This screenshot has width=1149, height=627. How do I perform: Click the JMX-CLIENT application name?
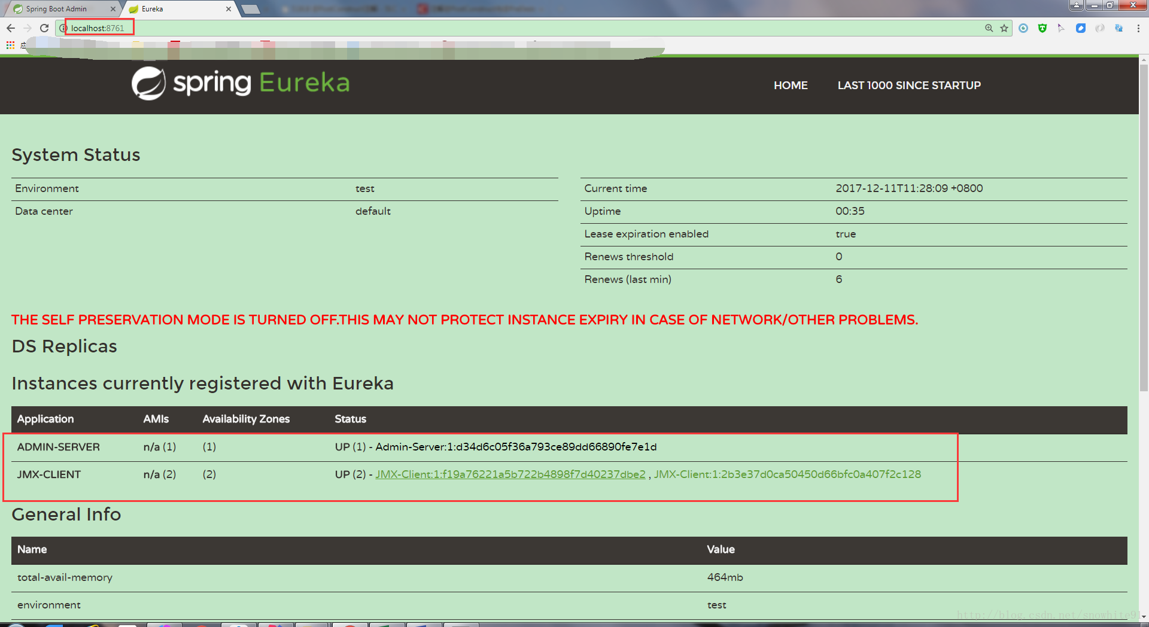tap(49, 474)
